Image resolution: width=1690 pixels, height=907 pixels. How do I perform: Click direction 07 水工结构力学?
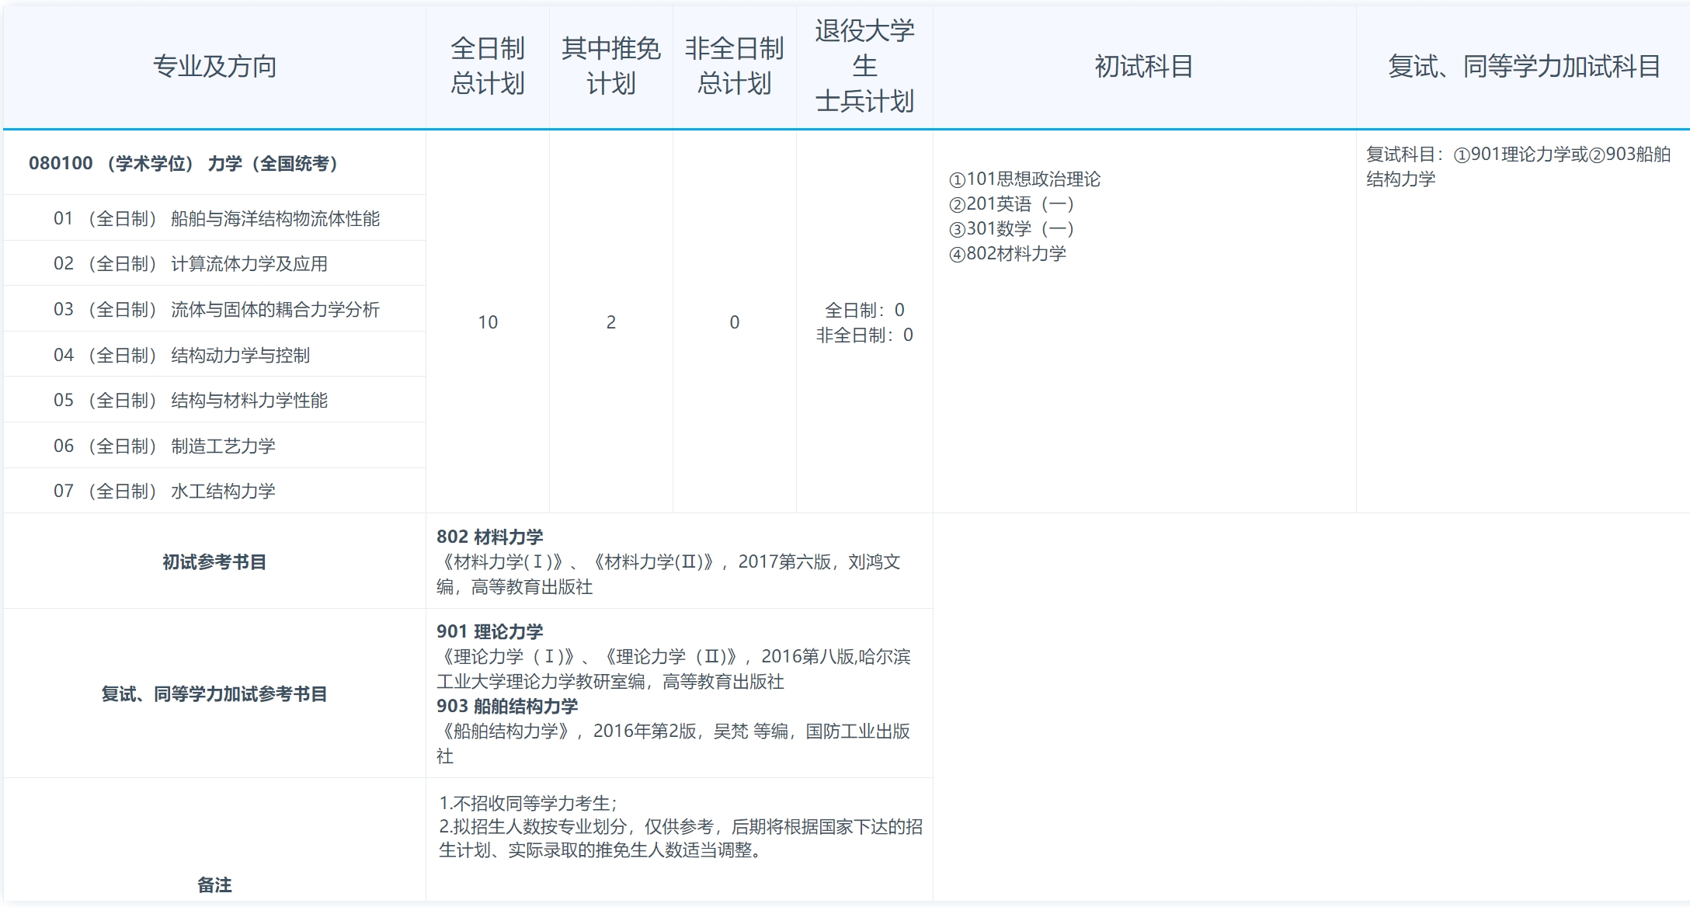pos(179,490)
